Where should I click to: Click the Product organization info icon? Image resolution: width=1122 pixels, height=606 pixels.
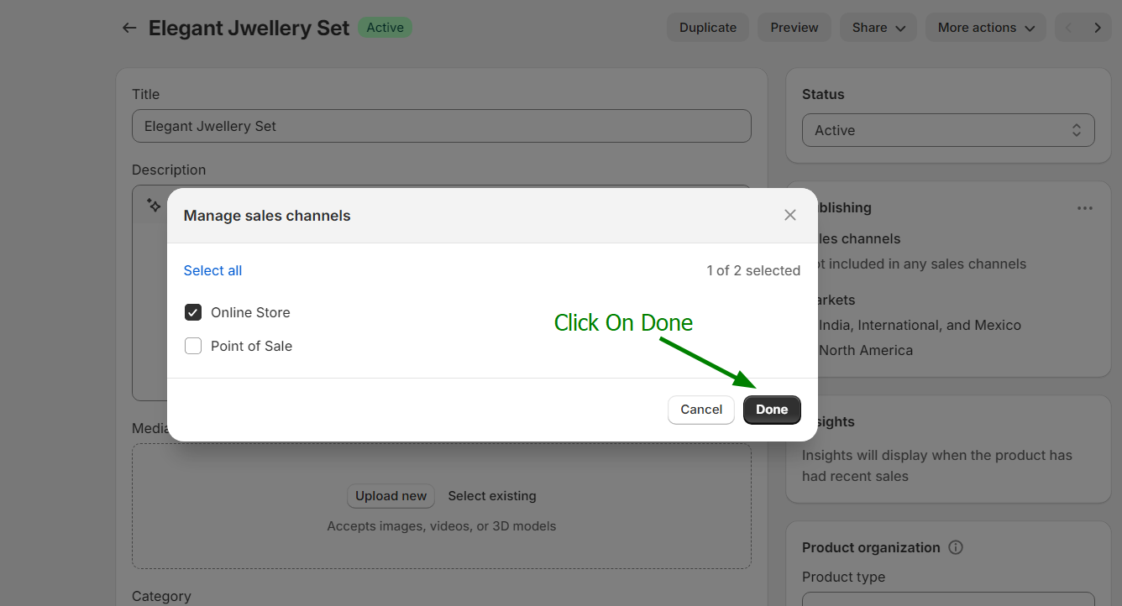click(x=955, y=547)
